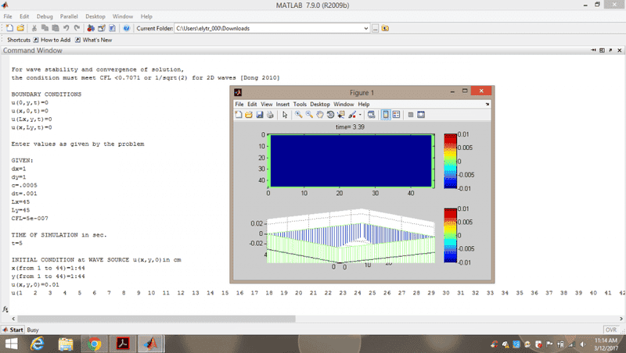Save the figure using the floppy disk icon
Screen dimensions: 626x353
260,115
